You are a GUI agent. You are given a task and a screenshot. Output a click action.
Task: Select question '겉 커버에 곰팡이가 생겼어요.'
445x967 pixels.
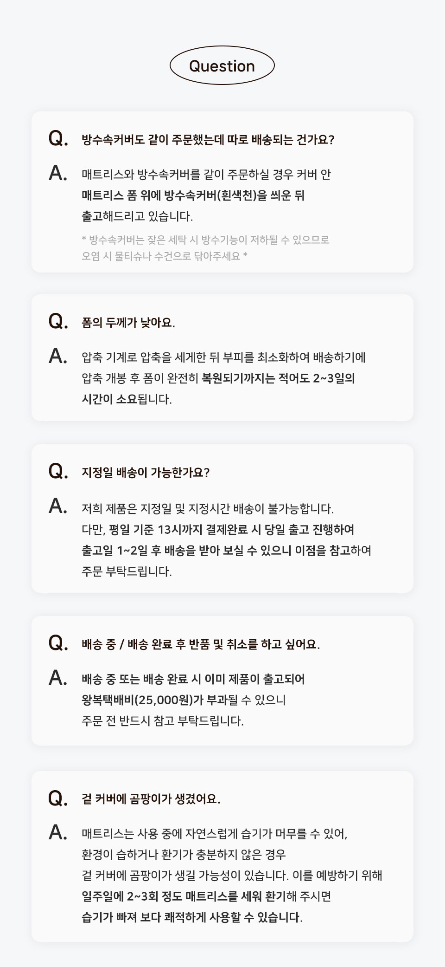[151, 799]
